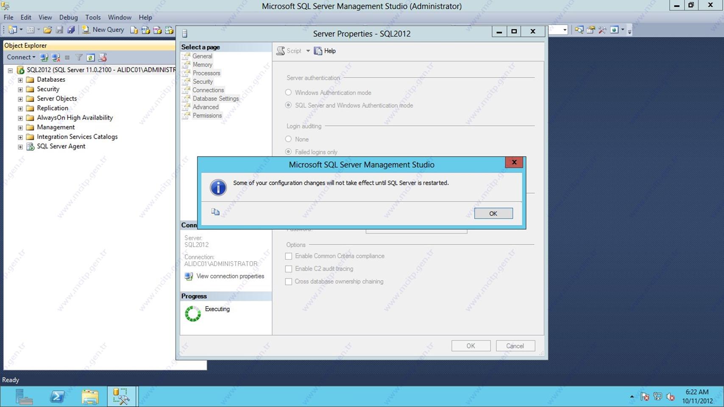Expand the Security node in Object Explorer
Screen dimensions: 724x407
pos(20,89)
